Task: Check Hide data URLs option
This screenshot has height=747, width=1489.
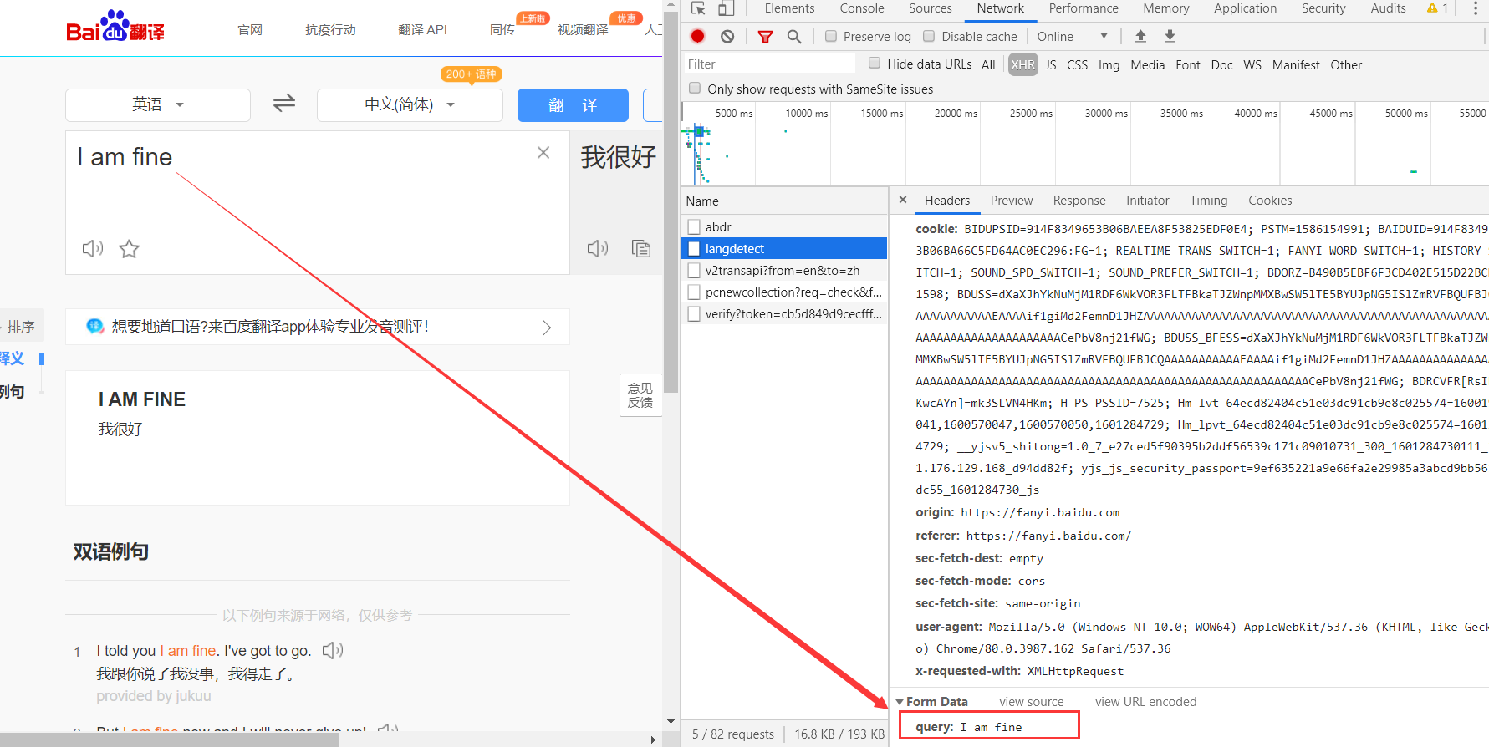Action: pyautogui.click(x=875, y=63)
